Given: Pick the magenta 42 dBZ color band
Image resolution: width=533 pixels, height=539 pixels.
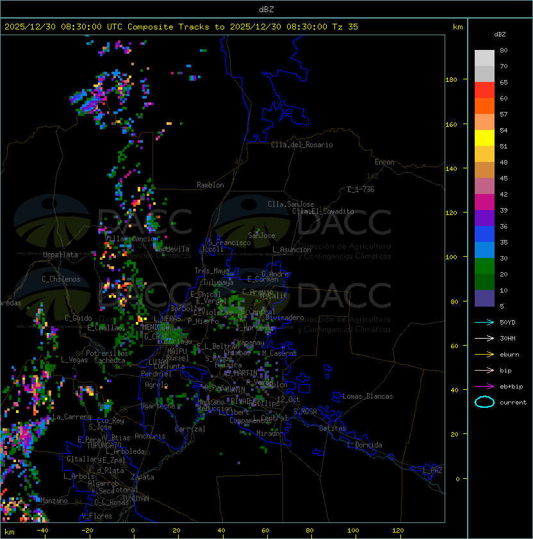Looking at the screenshot, I should [484, 202].
